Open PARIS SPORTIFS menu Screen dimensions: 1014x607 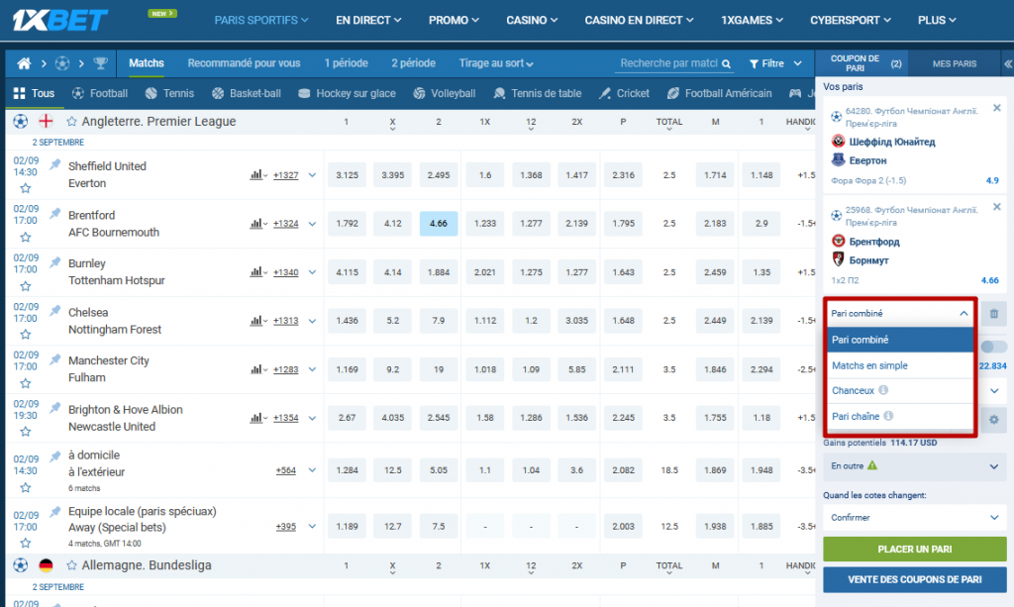pyautogui.click(x=261, y=20)
